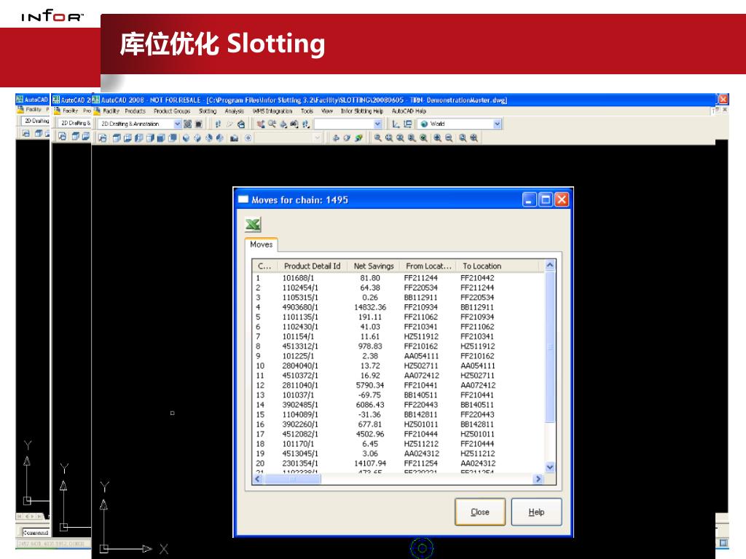
Task: Switch to Right view icon
Action: click(150, 138)
